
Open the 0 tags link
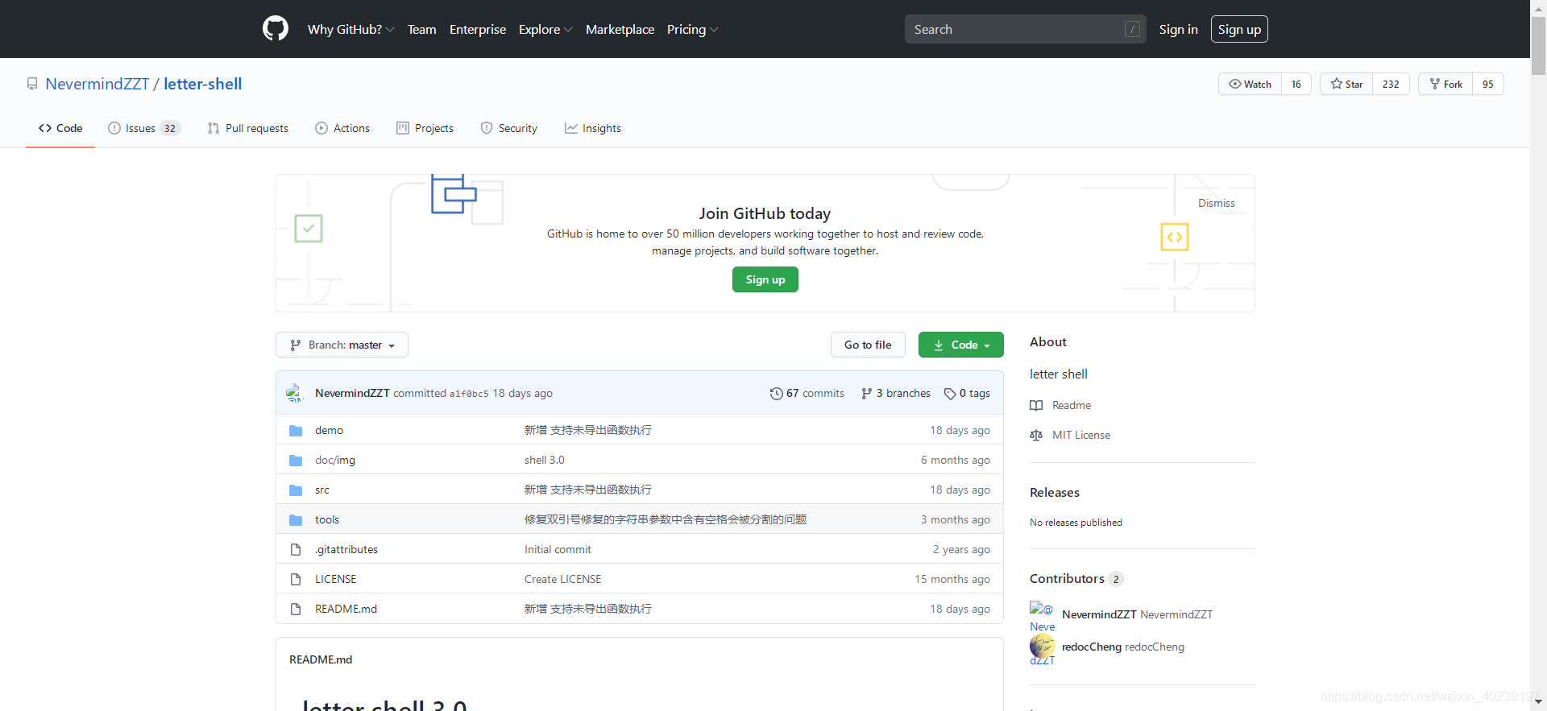[968, 394]
